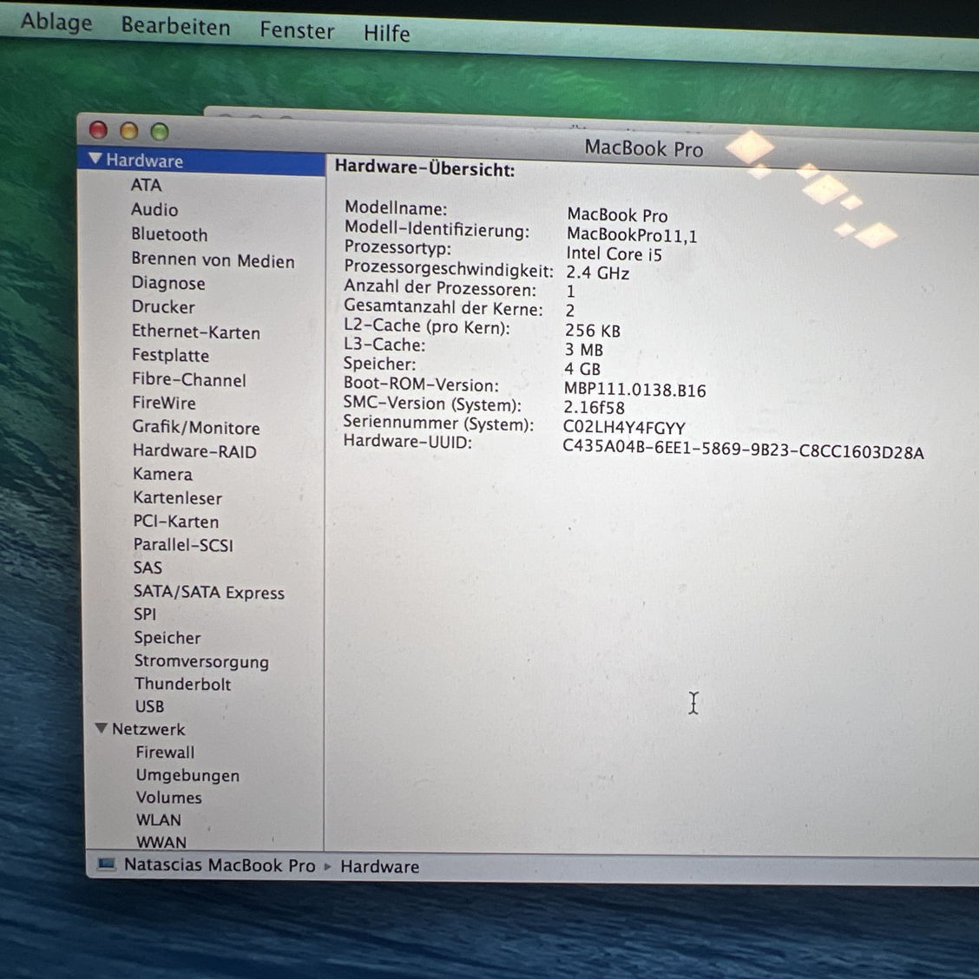Select USB in the sidebar
Image resolution: width=979 pixels, height=979 pixels.
click(x=149, y=706)
